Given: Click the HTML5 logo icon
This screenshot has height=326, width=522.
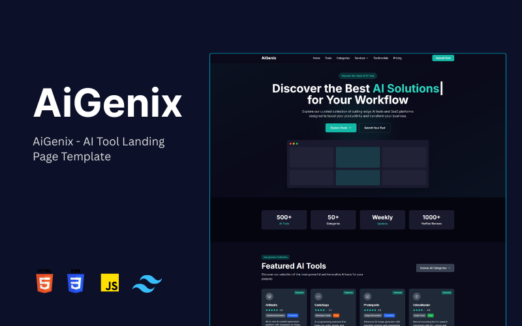Looking at the screenshot, I should (x=44, y=282).
